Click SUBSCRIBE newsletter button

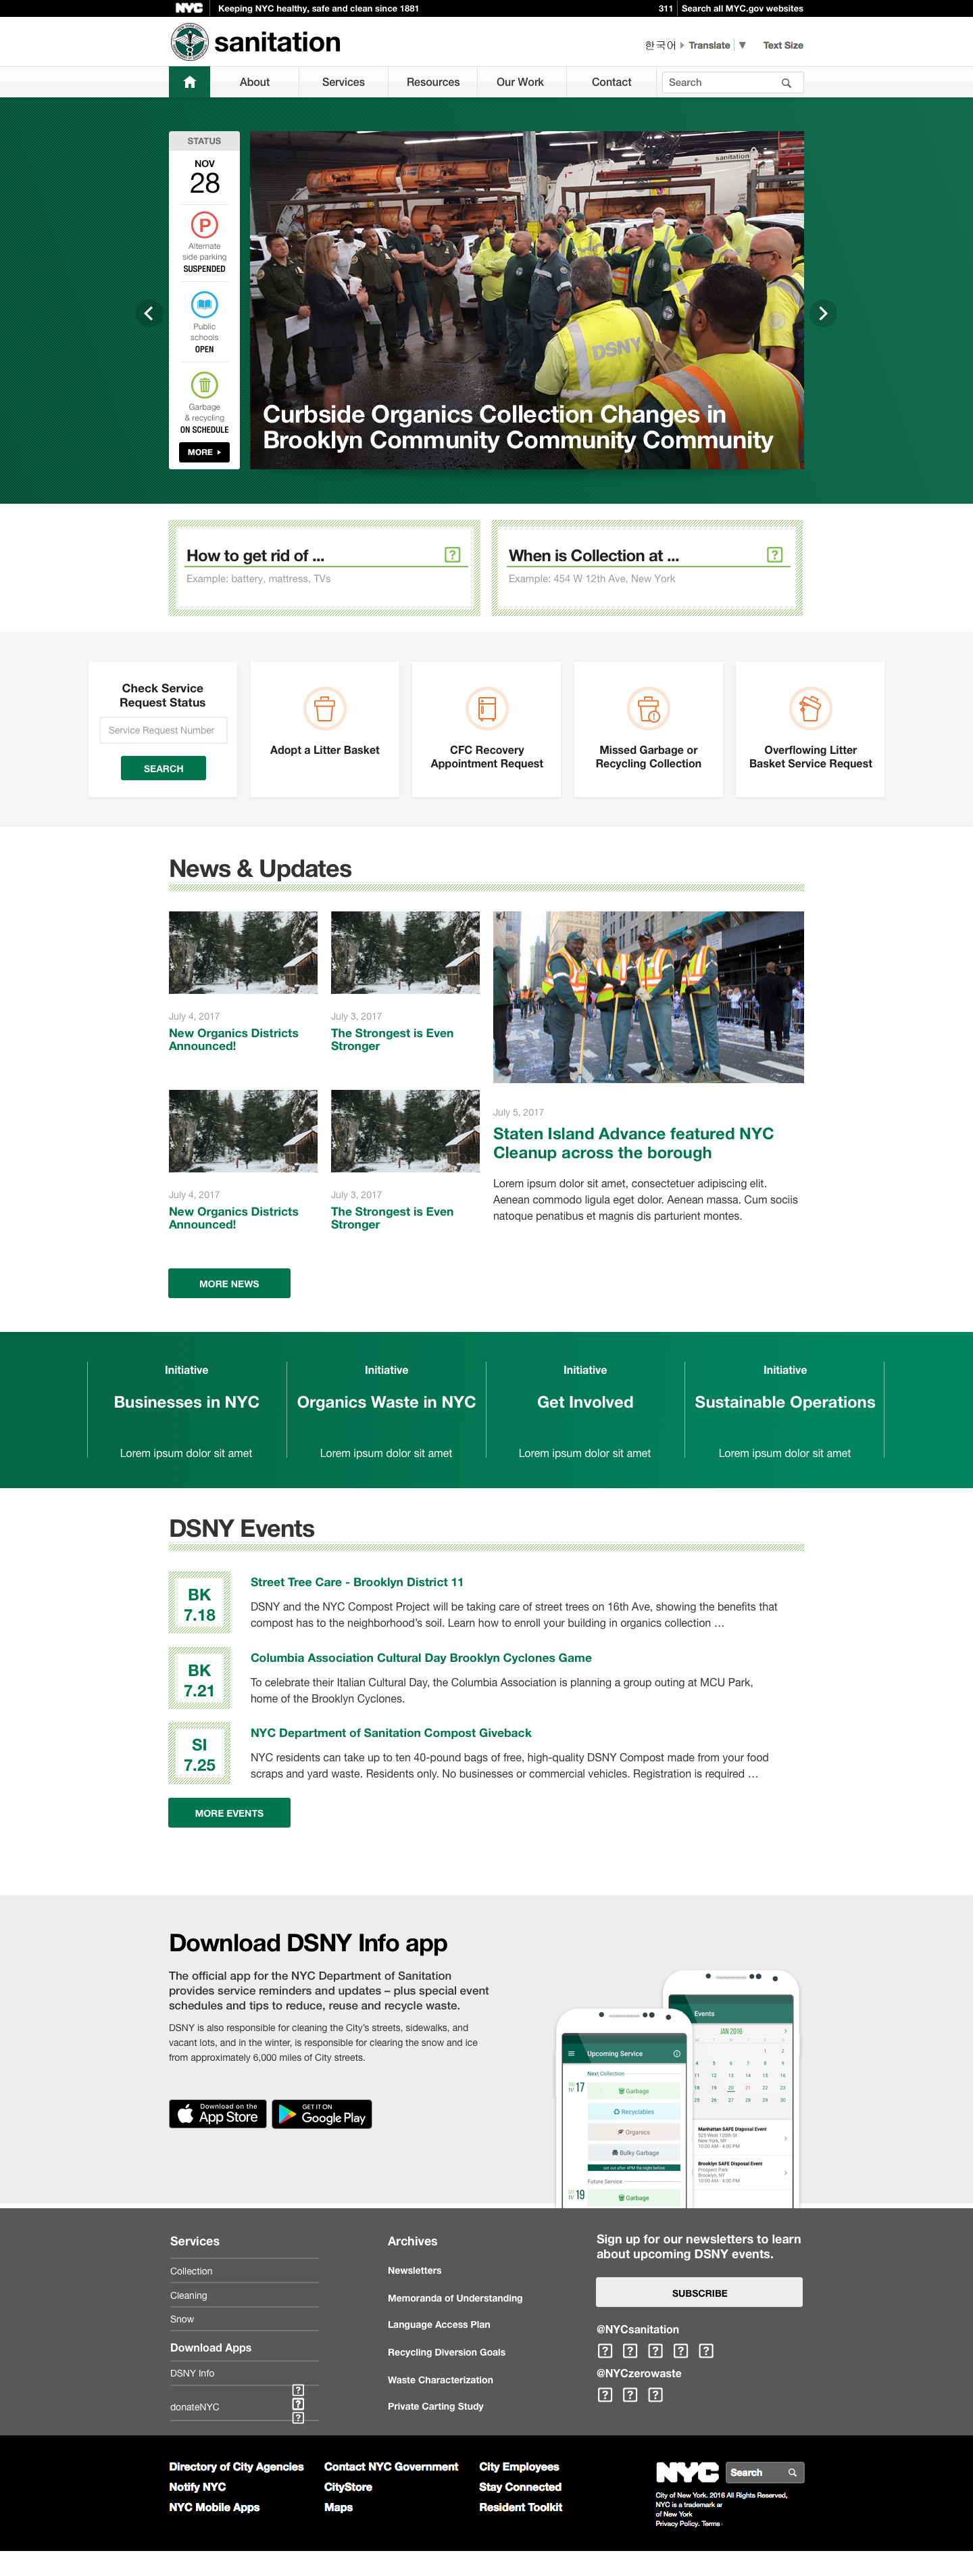pos(699,2293)
